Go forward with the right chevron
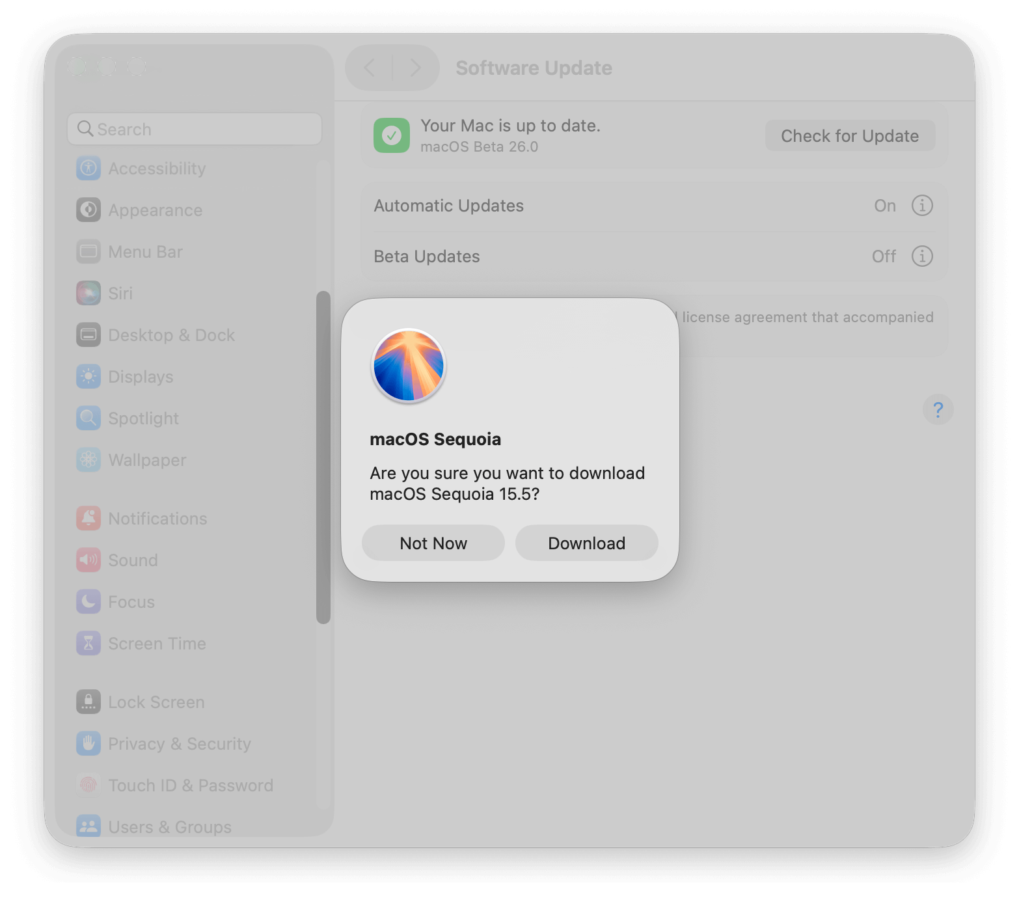 [x=414, y=68]
